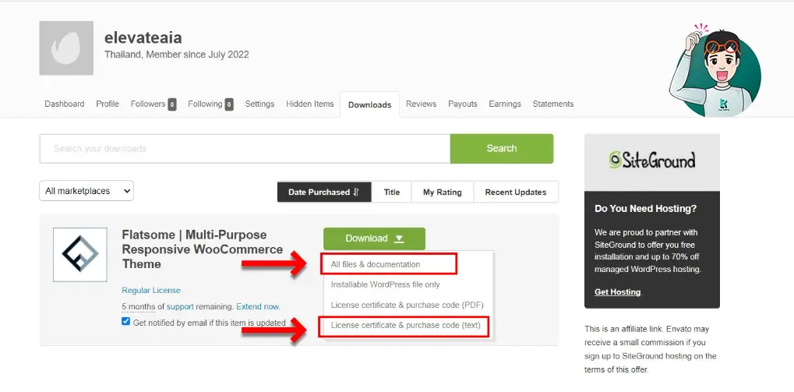Click the Get Hosting link
This screenshot has height=392, width=794.
pyautogui.click(x=617, y=292)
